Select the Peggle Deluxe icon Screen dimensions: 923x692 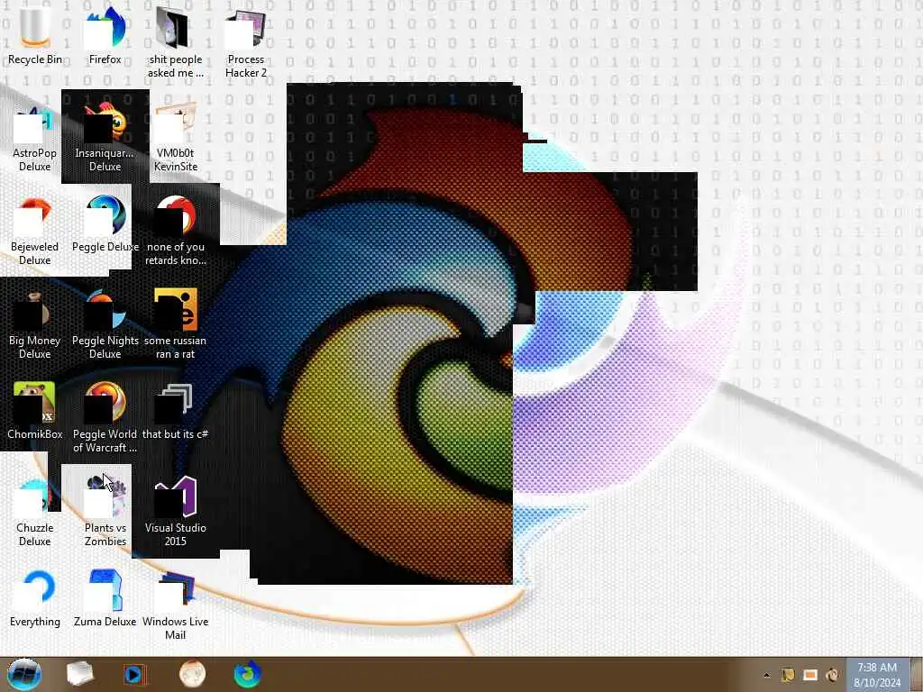pyautogui.click(x=105, y=224)
